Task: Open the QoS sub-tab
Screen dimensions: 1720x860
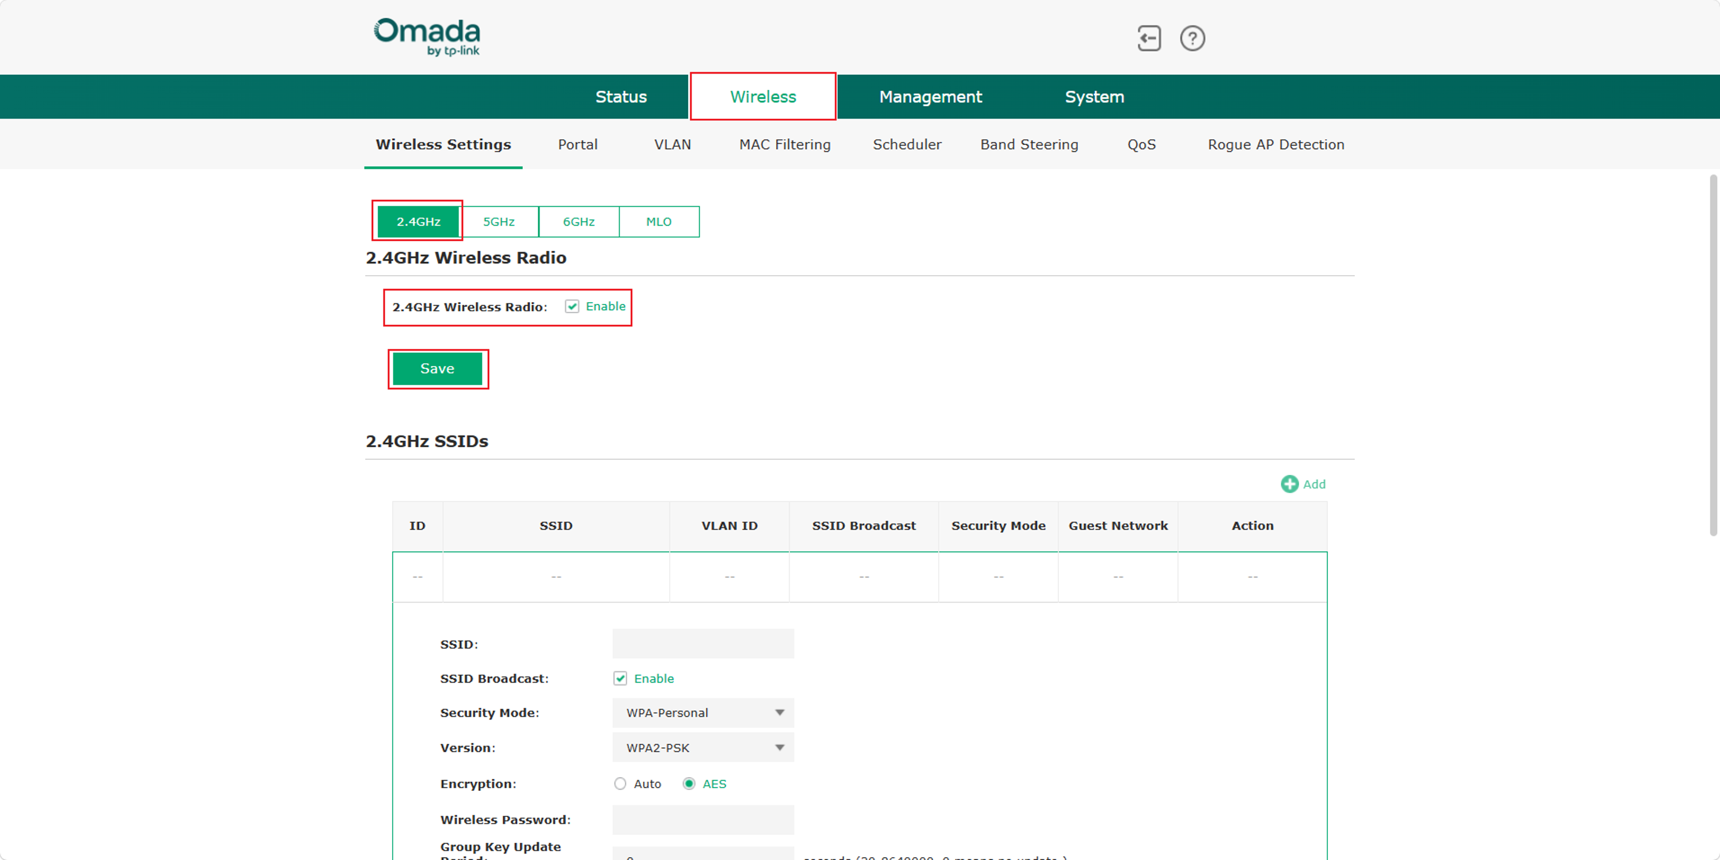Action: pos(1141,144)
